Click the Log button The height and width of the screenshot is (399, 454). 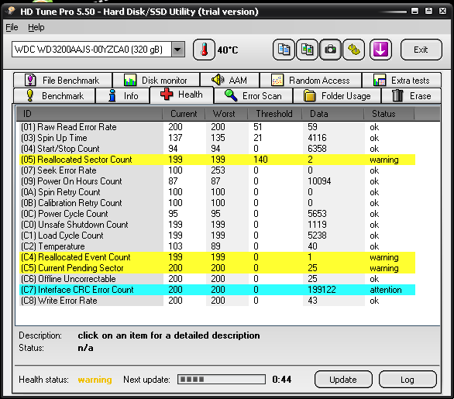(408, 380)
